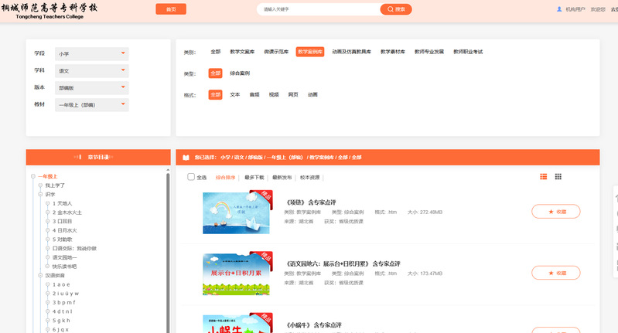Screen dimensions: 618x333
Task: Expand the 教材 dropdown showing 一年级上
Action: tap(91, 105)
